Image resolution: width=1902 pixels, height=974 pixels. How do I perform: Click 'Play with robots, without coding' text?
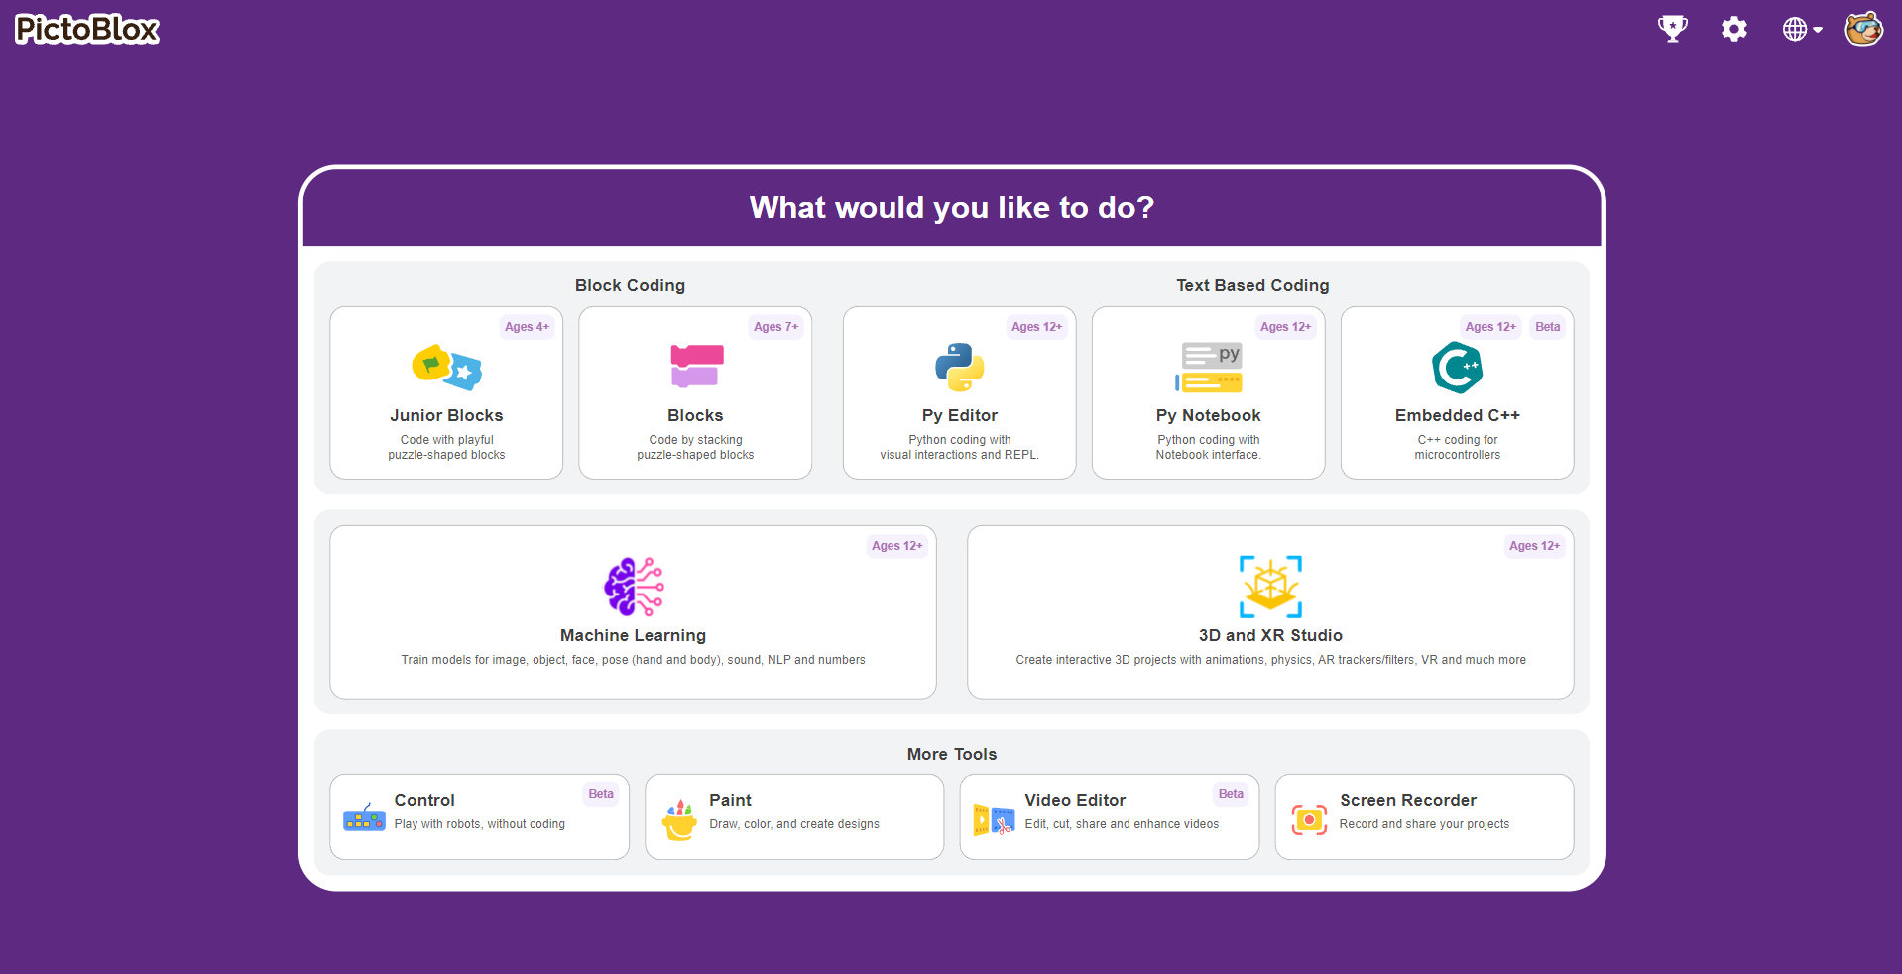click(480, 824)
